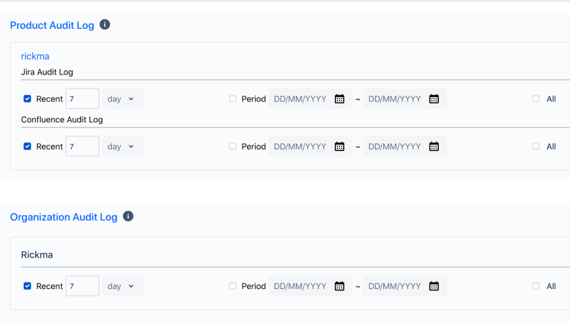
Task: Enable the Period checkbox for Confluence Audit Log
Action: pos(233,146)
